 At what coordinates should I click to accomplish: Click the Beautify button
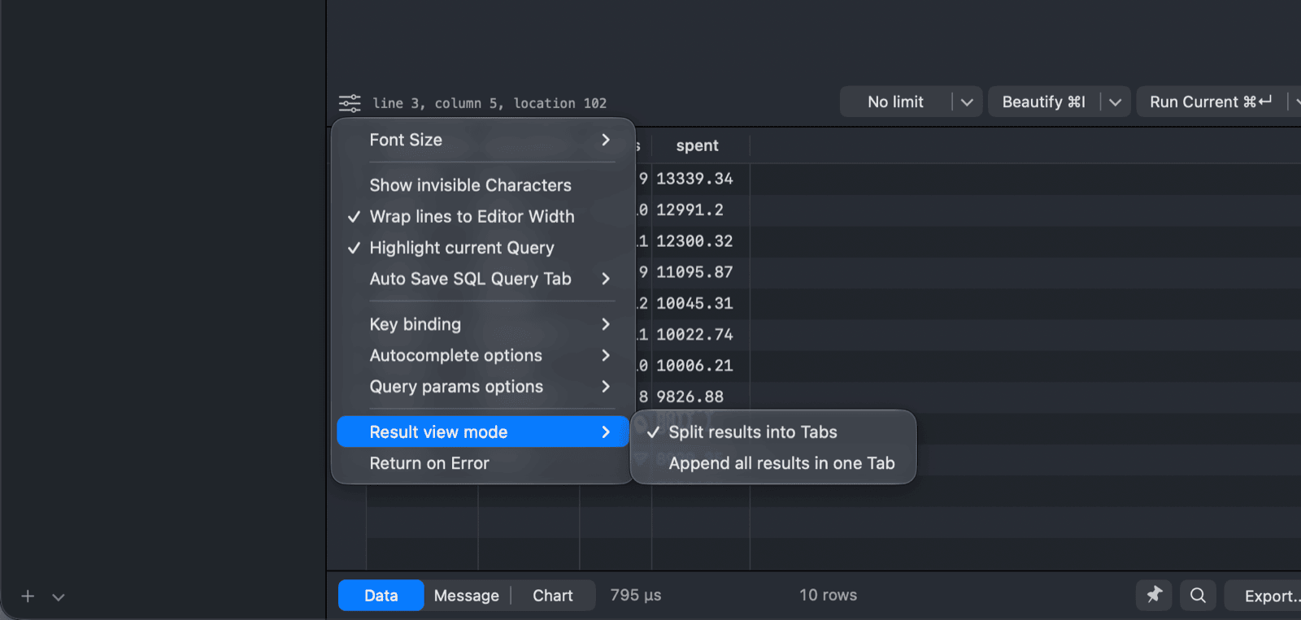click(1044, 102)
